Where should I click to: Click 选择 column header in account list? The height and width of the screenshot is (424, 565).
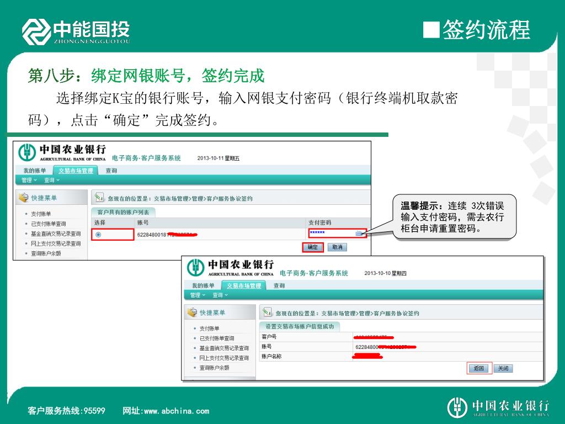coord(100,223)
